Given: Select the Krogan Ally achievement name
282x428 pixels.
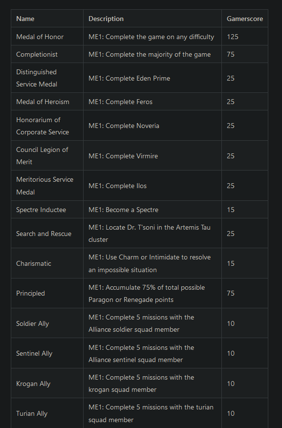Looking at the screenshot, I should (33, 384).
